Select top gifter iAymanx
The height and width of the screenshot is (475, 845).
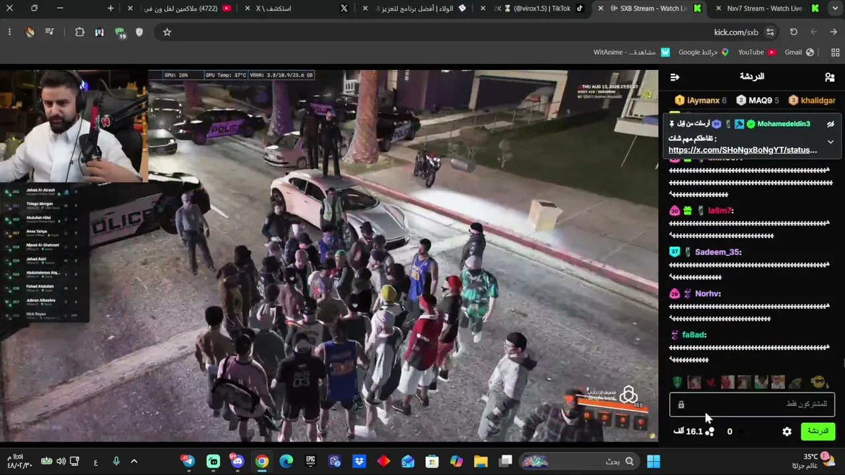pyautogui.click(x=700, y=100)
